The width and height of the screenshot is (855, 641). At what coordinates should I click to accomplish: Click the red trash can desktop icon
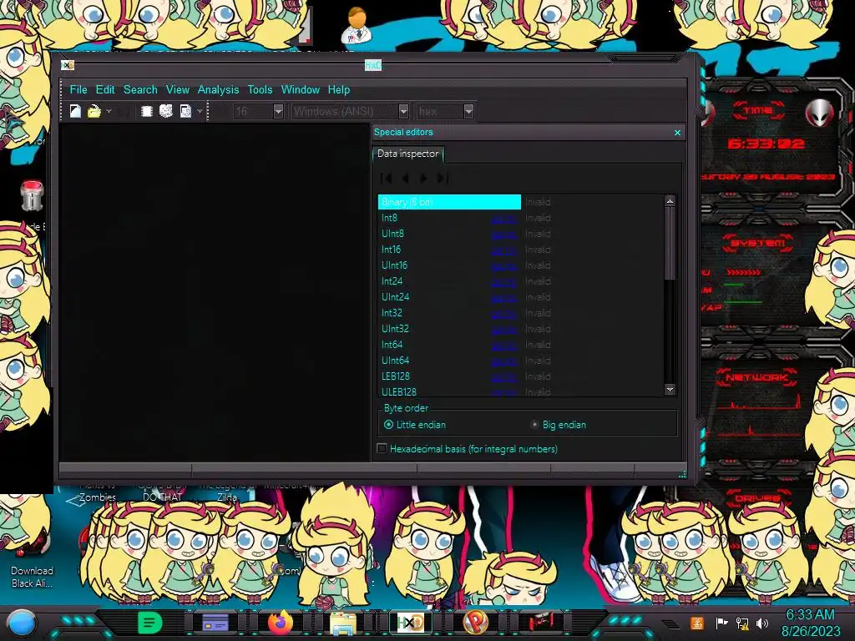tap(32, 195)
